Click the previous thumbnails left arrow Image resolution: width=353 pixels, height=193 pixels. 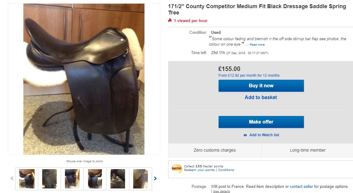(12, 179)
